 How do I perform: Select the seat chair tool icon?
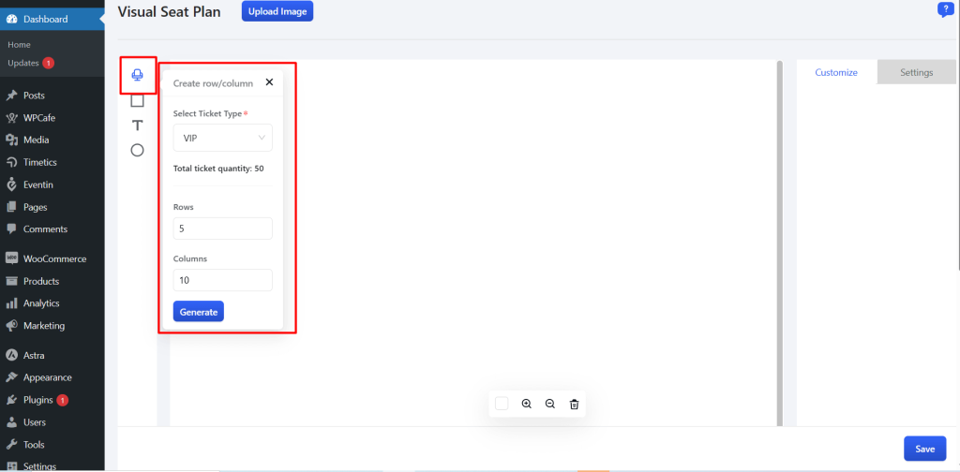[x=137, y=75]
